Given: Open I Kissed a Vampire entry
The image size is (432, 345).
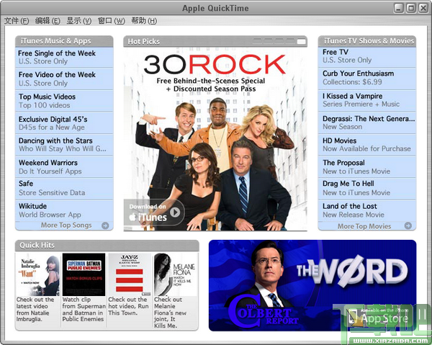Looking at the screenshot, I should [367, 100].
